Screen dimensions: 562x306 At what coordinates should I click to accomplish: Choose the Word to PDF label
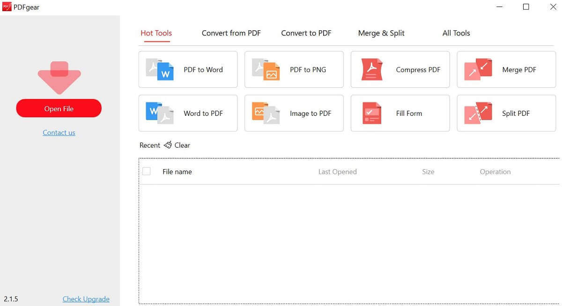click(203, 113)
